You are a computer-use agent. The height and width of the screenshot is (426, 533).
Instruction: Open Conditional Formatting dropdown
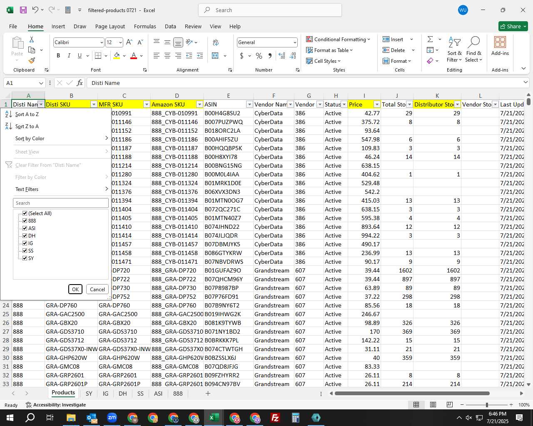click(338, 39)
